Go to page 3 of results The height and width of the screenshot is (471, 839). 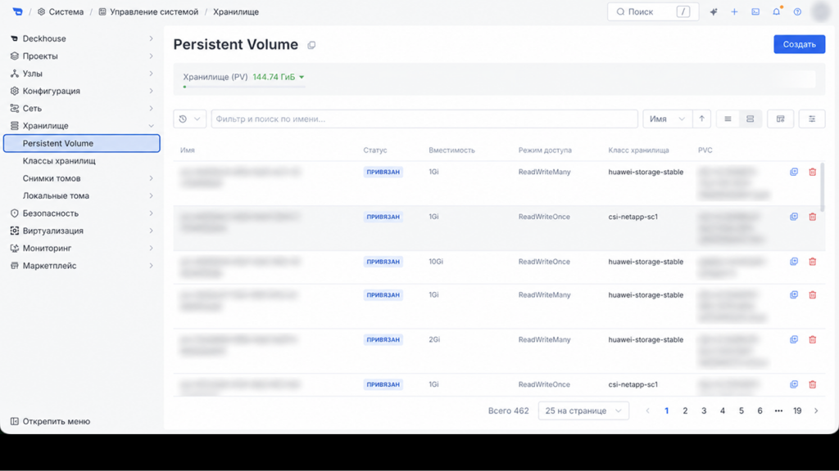point(704,410)
